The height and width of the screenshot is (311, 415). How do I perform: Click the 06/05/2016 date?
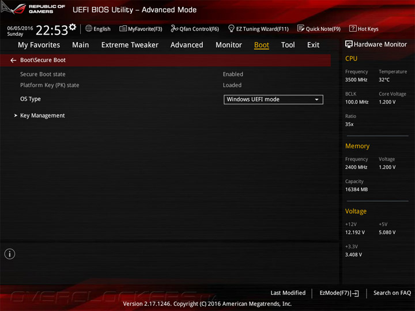[x=20, y=28]
